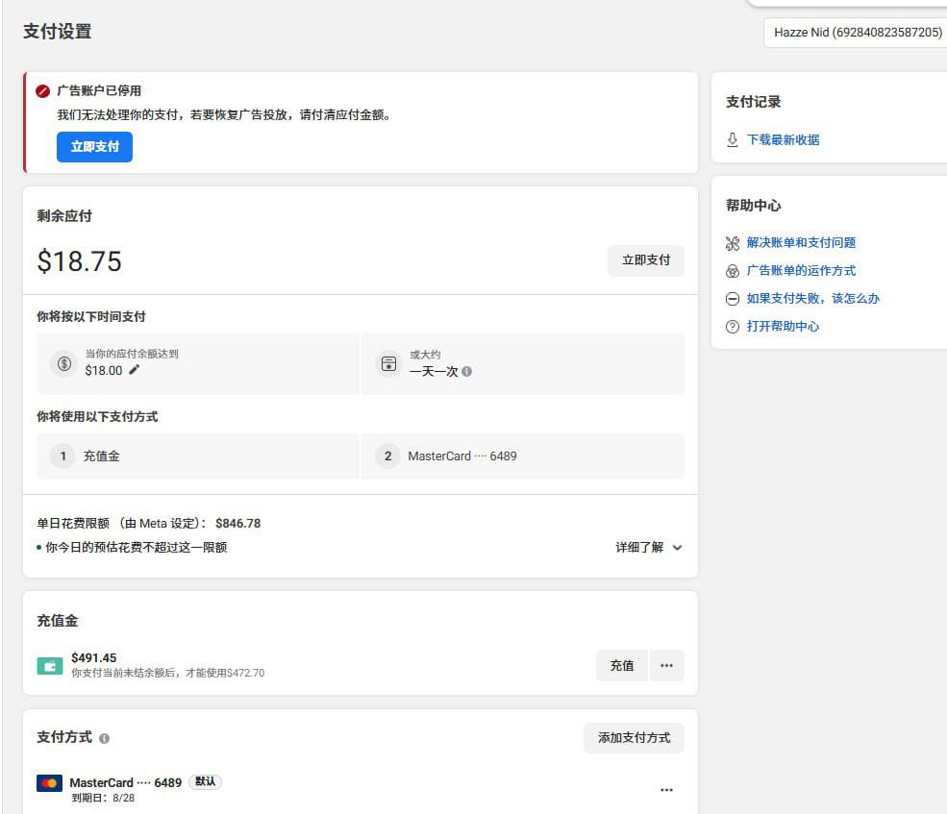Open the three-dot menu for MasterCard 6489
This screenshot has width=947, height=814.
tap(666, 790)
